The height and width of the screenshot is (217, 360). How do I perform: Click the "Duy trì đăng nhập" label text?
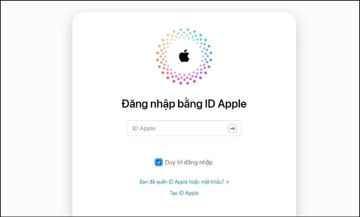pyautogui.click(x=189, y=162)
